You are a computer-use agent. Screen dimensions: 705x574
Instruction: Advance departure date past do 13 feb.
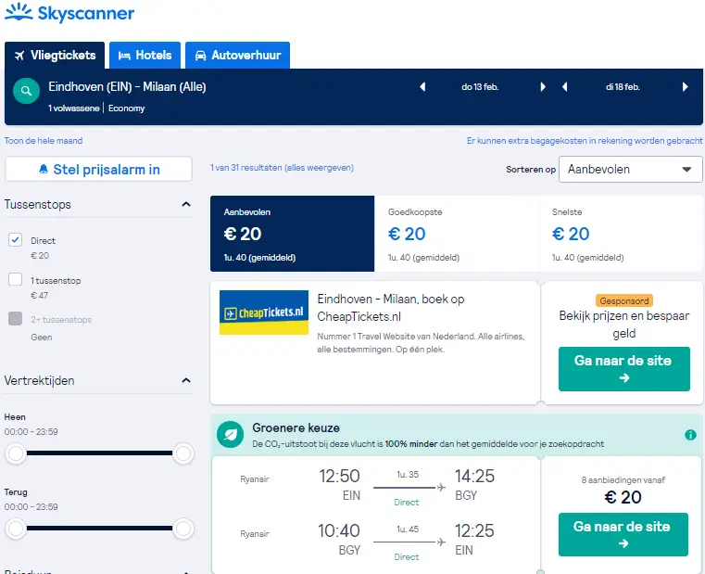[543, 87]
